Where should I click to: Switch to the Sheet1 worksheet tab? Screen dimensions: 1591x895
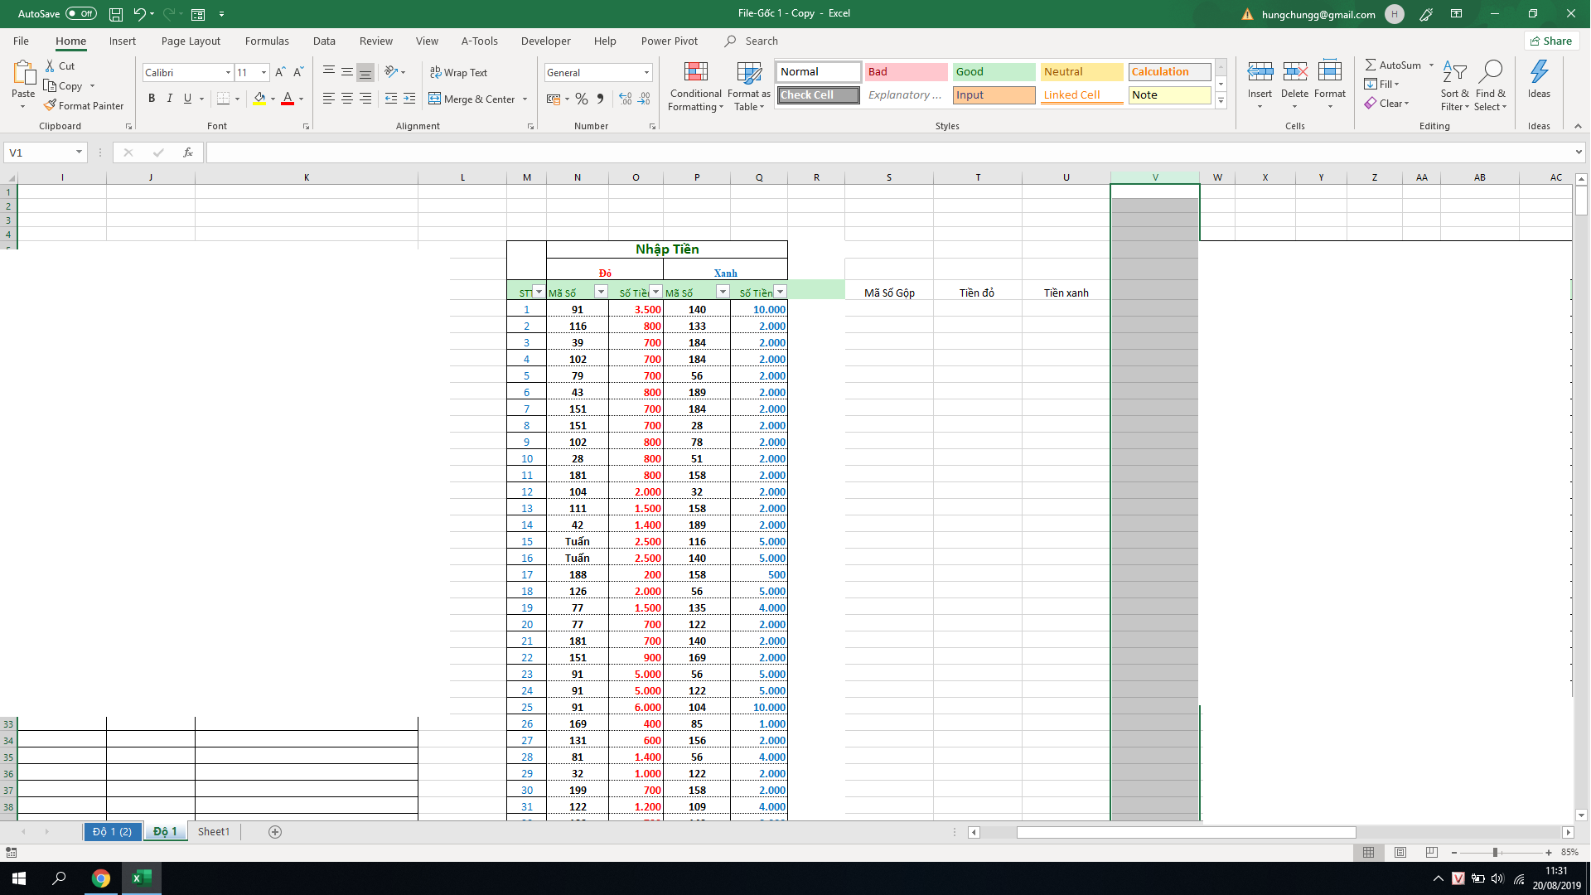click(213, 831)
